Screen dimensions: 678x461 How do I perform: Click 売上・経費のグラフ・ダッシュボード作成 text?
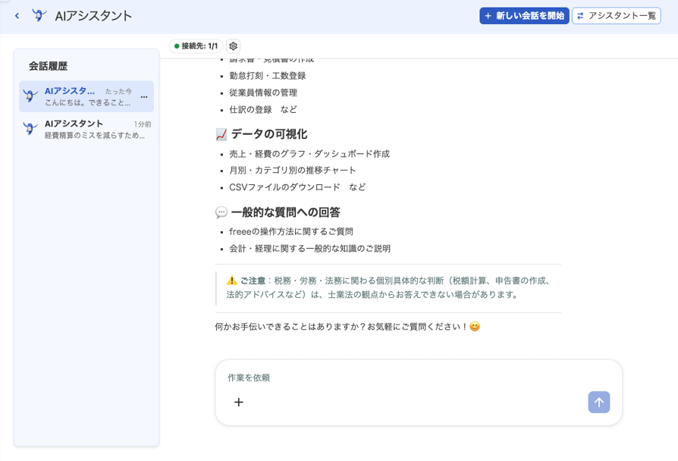coord(309,154)
